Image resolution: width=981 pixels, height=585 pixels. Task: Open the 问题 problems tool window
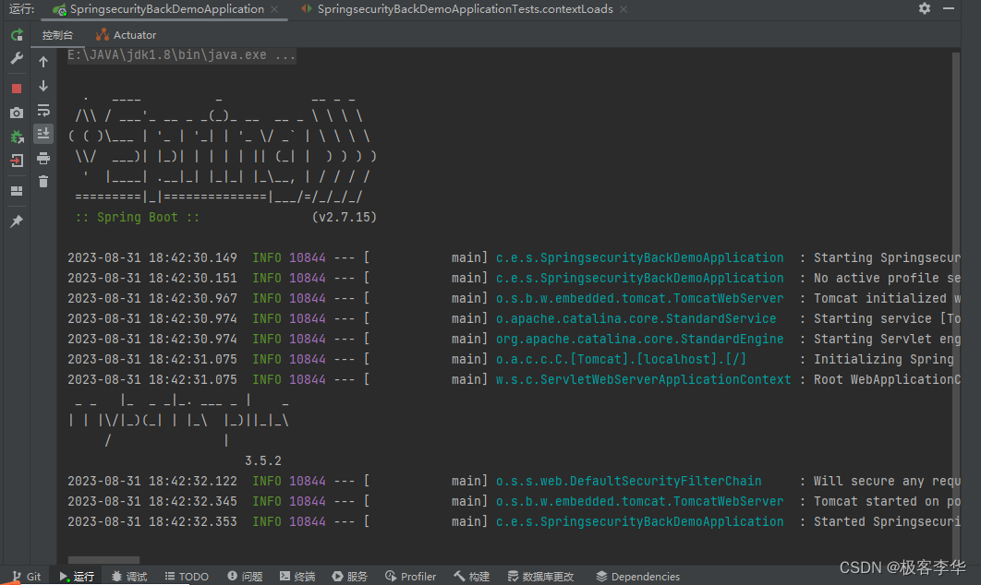pyautogui.click(x=245, y=577)
